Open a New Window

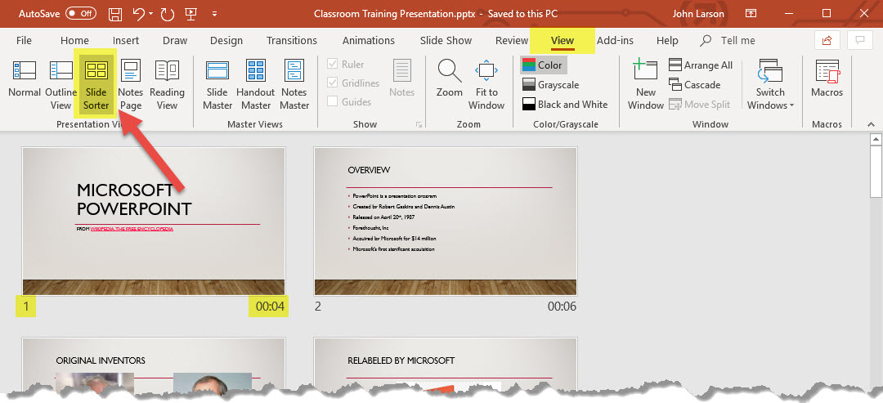point(645,84)
